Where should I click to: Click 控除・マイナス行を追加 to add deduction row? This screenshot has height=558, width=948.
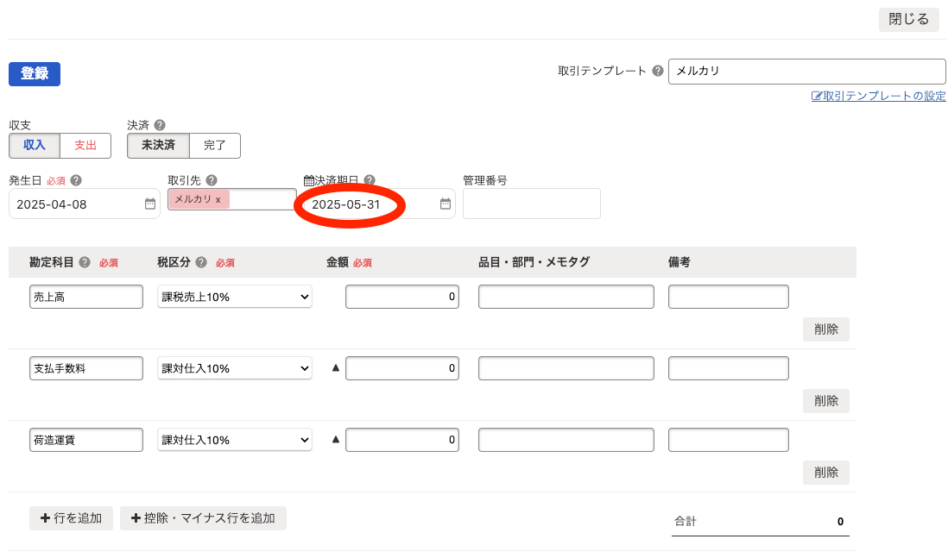(203, 518)
